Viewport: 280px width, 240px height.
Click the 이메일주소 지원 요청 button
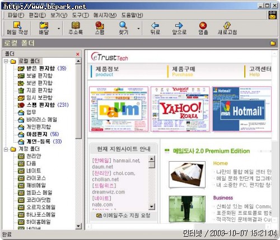(123, 215)
